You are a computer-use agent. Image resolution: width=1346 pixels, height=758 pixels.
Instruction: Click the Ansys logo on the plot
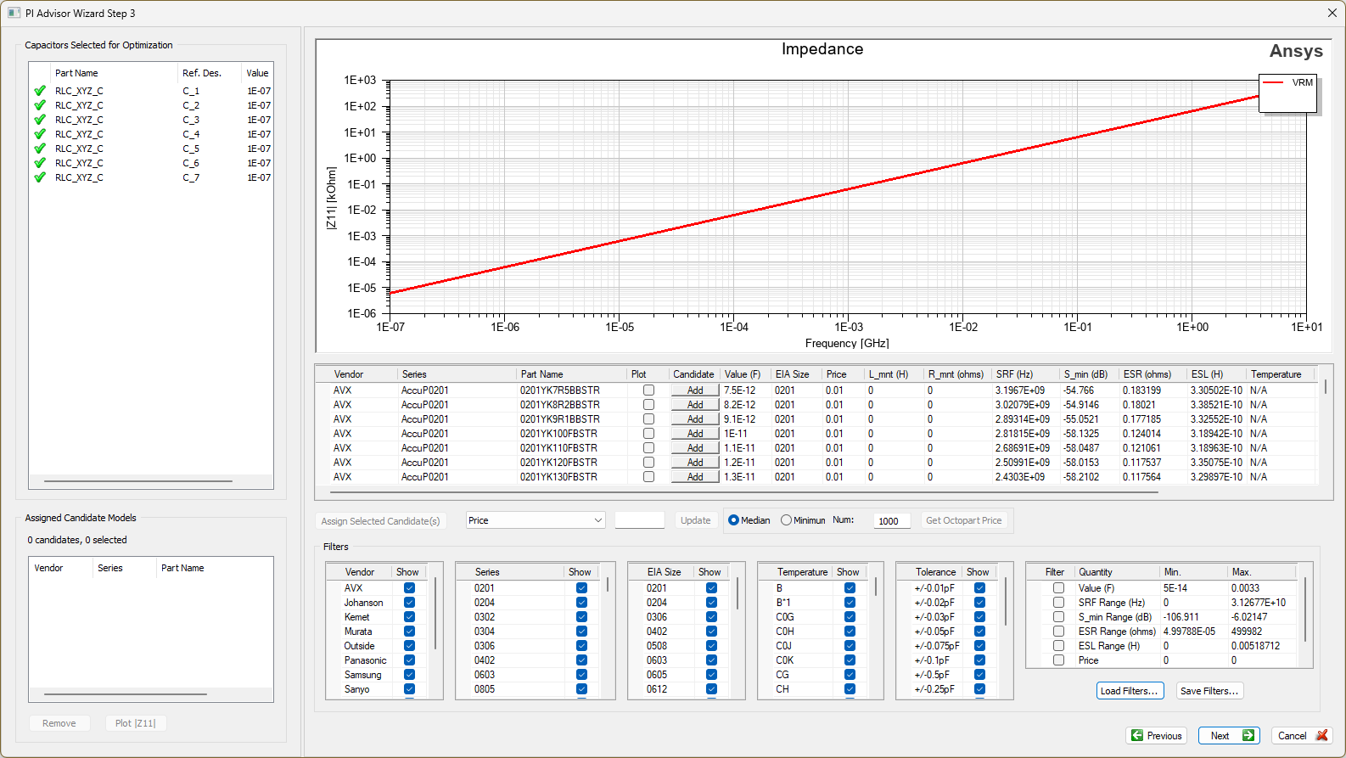(x=1295, y=51)
